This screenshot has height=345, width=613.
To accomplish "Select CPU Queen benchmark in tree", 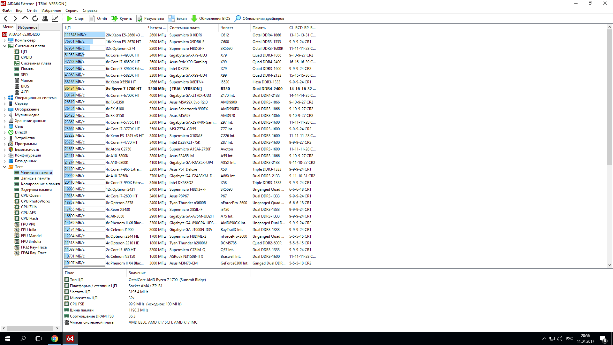I will tap(31, 195).
